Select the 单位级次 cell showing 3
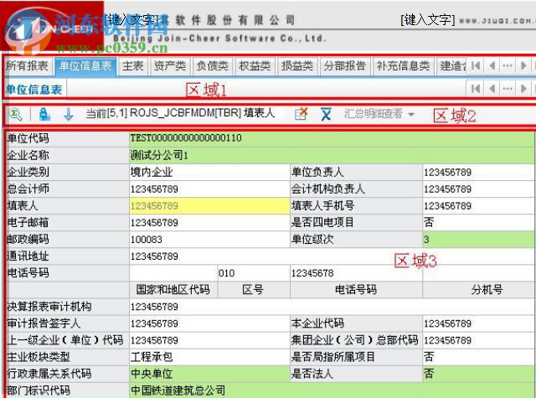This screenshot has height=398, width=536. (478, 239)
